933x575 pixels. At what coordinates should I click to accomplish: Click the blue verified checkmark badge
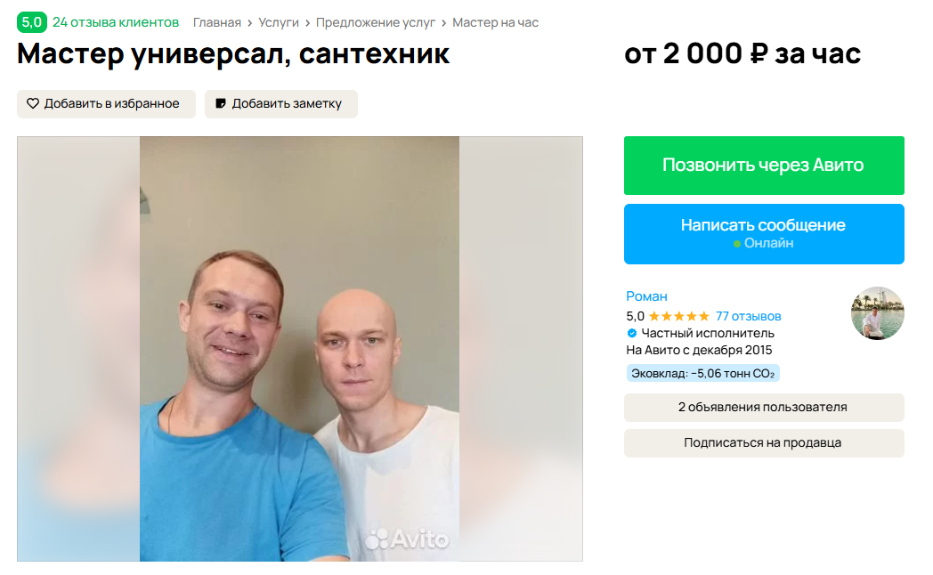[x=632, y=333]
